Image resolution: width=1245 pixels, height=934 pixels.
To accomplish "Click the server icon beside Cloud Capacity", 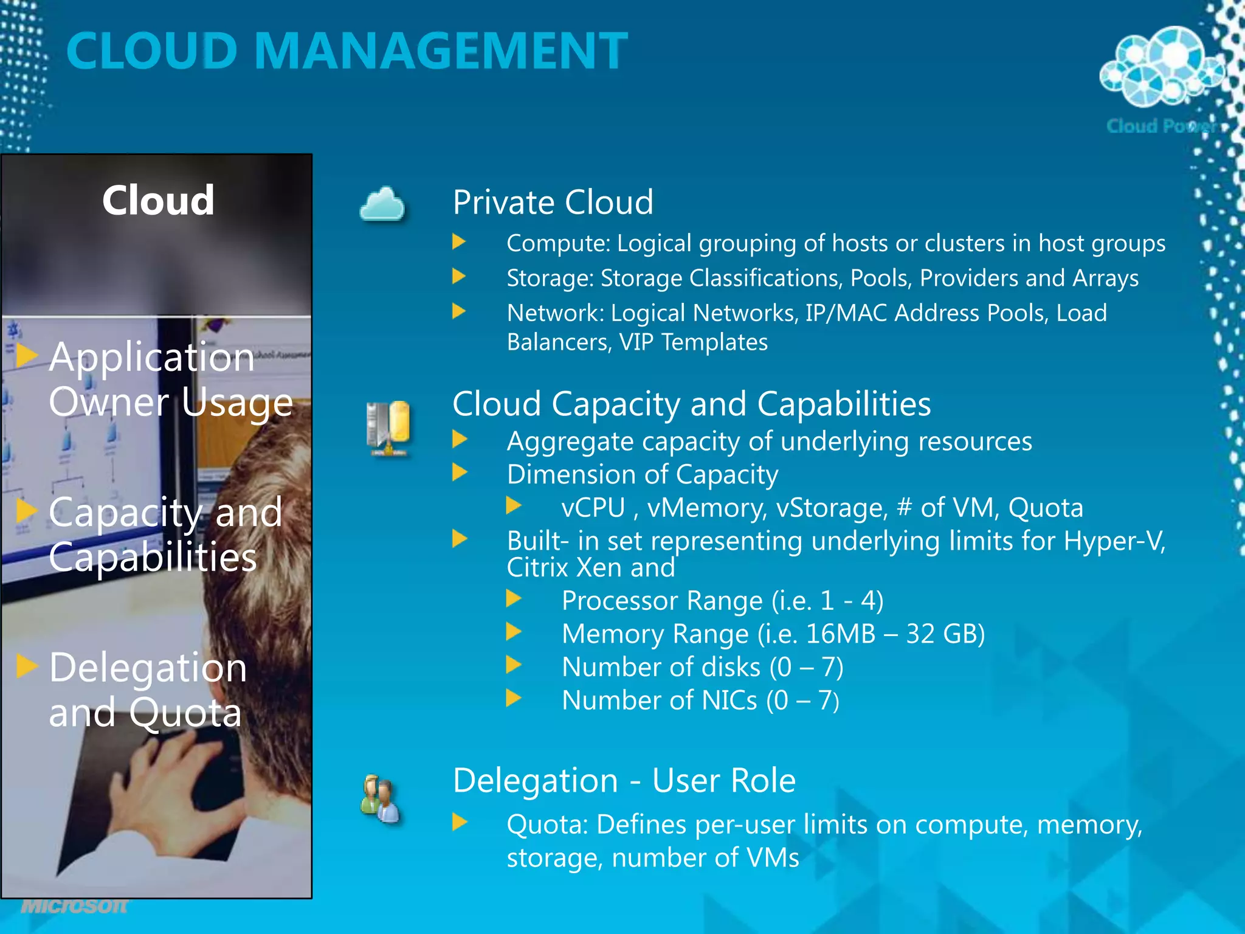I will pos(388,428).
